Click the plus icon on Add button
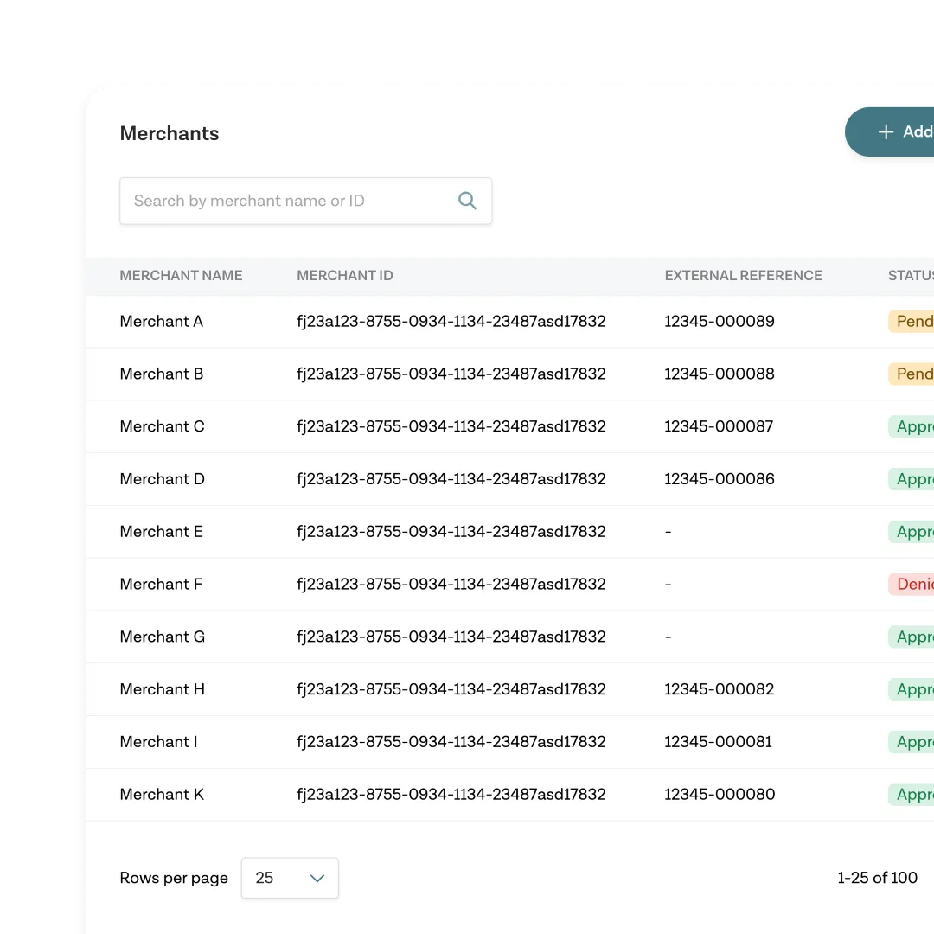The image size is (934, 934). (x=886, y=131)
